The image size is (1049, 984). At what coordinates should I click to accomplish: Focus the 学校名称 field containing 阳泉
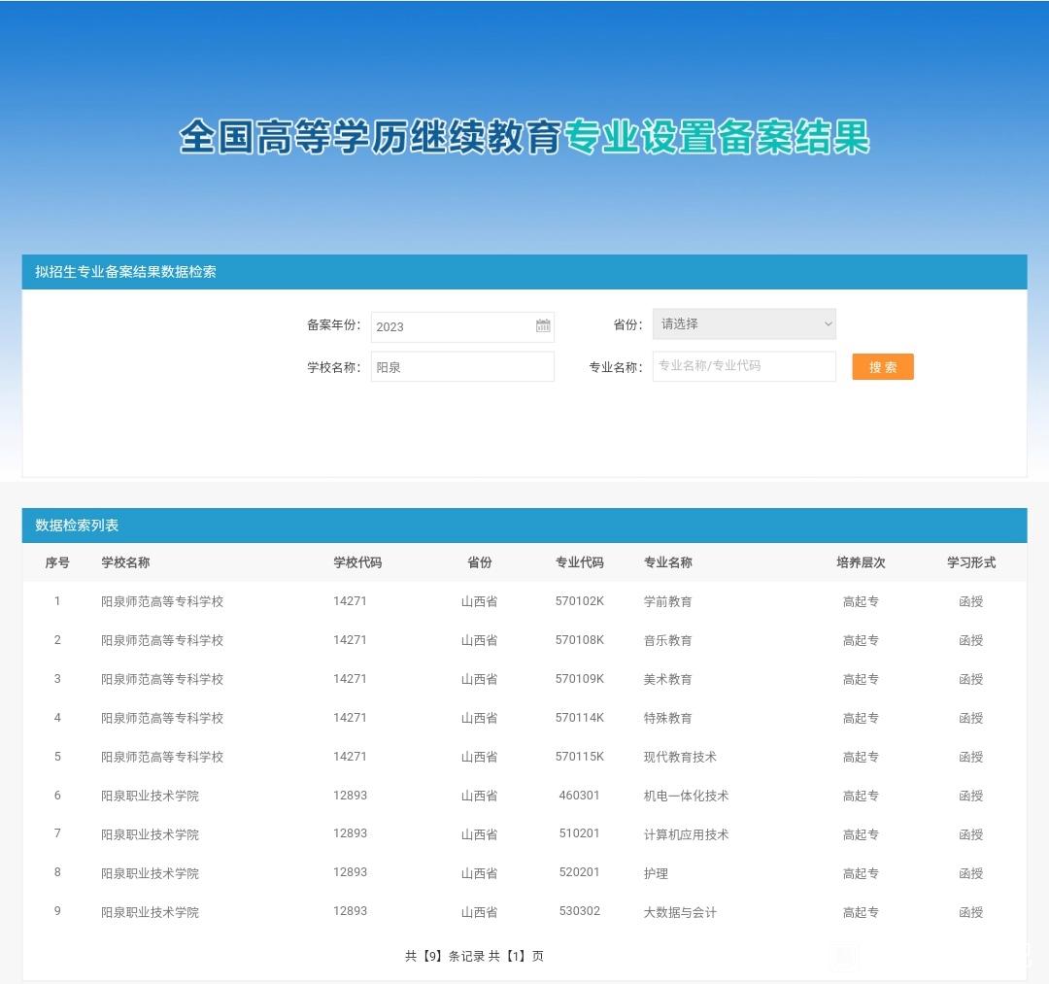point(462,366)
